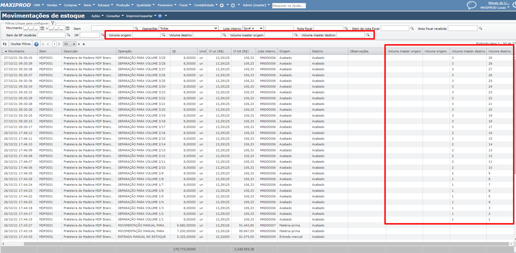Click the search magnifier beside Volume master destino
The height and width of the screenshot is (253, 516).
(x=368, y=35)
